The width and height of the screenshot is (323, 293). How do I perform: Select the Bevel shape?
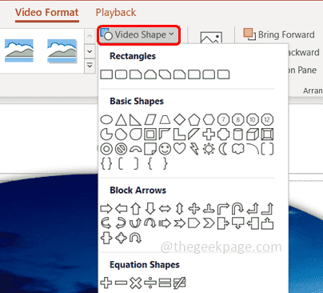267,134
